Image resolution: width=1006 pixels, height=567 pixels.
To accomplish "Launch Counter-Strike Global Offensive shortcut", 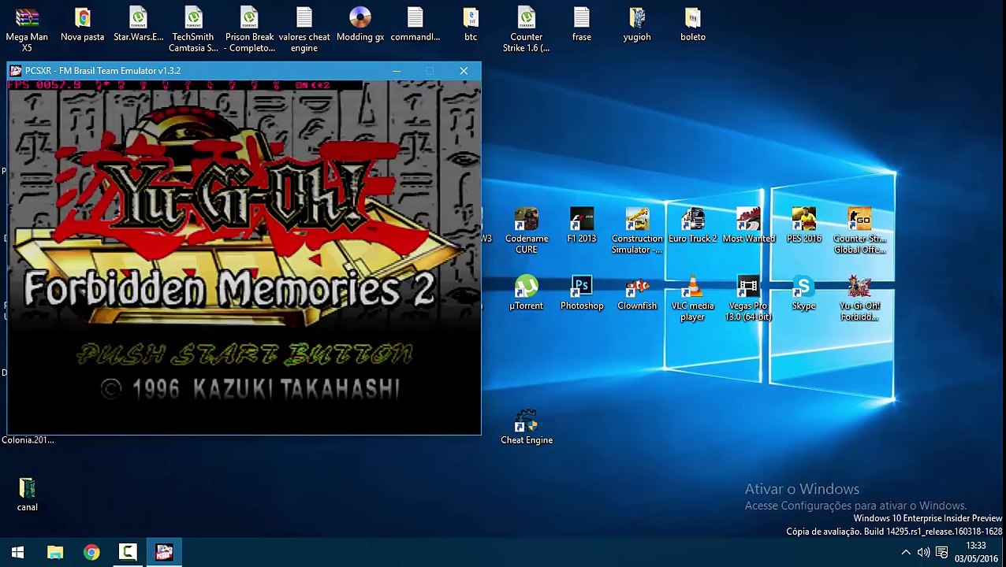I will coord(859,219).
